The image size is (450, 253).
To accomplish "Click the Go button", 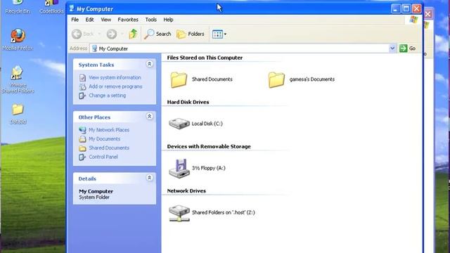I will click(408, 48).
